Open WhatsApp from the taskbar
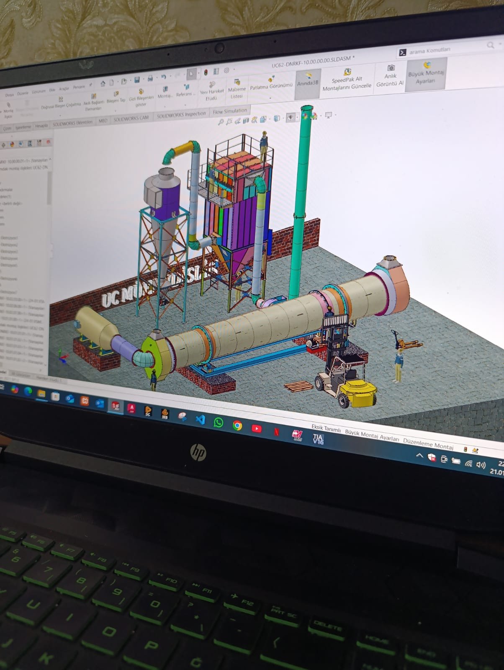 tap(218, 422)
